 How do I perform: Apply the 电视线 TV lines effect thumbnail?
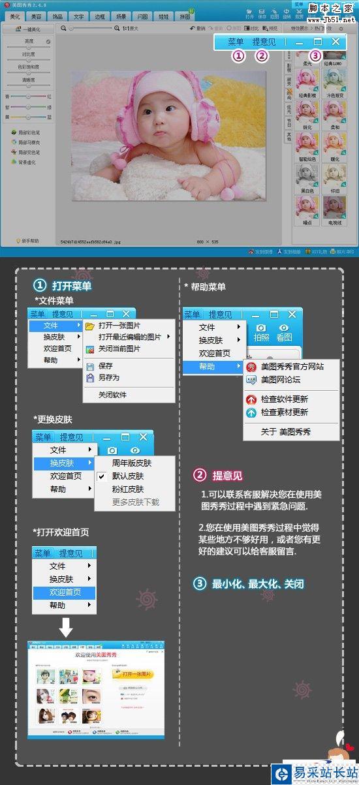point(334,209)
